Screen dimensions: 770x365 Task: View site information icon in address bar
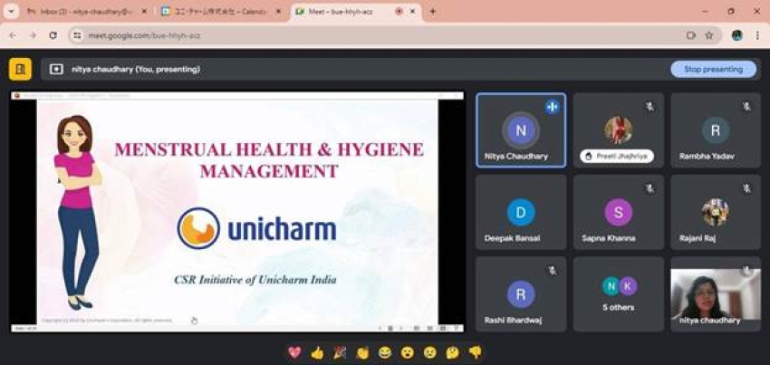pyautogui.click(x=77, y=35)
